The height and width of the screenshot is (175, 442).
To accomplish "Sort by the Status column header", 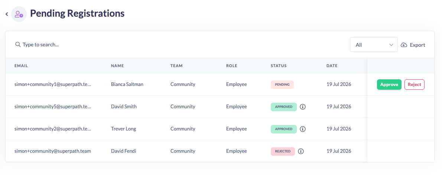I will (279, 66).
